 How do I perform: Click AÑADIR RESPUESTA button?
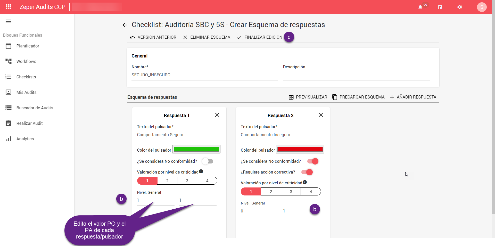click(x=413, y=97)
